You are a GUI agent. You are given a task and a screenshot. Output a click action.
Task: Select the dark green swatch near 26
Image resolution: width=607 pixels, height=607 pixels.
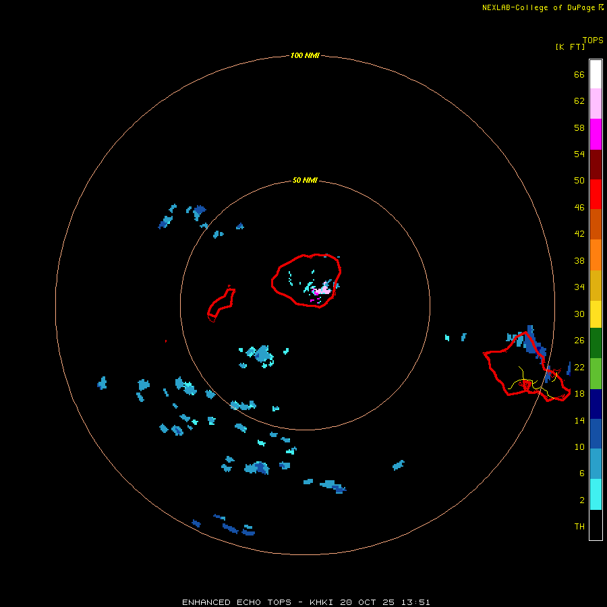[x=596, y=343]
